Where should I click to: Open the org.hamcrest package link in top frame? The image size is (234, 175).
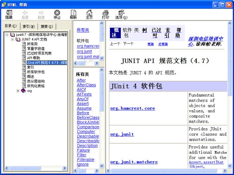(x=88, y=46)
